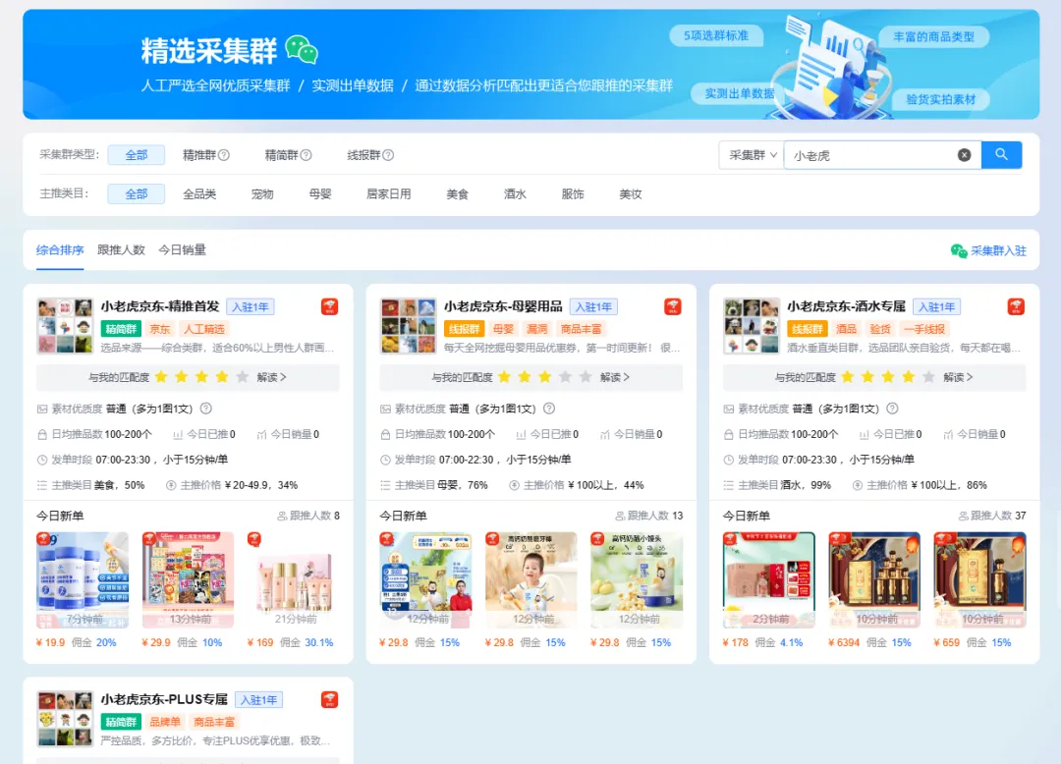Click 验货实拍素材 banner bubble
Image resolution: width=1061 pixels, height=764 pixels.
(x=940, y=99)
